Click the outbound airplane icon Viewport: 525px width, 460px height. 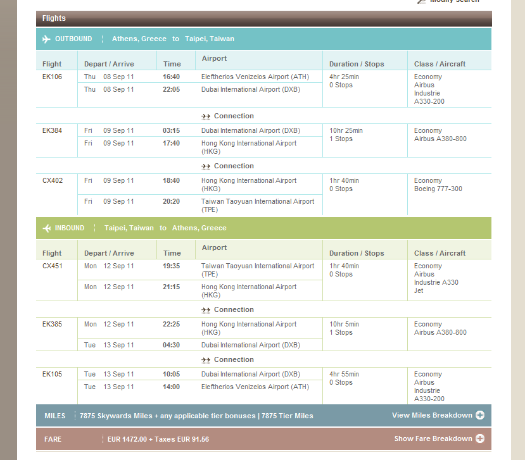tap(46, 39)
